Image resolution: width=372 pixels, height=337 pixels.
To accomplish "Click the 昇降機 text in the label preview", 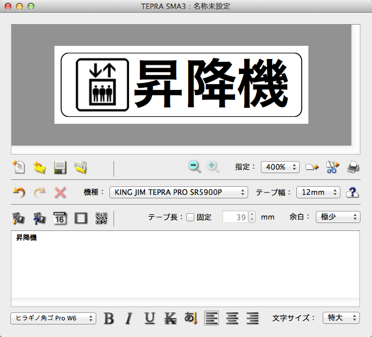I will coord(211,83).
